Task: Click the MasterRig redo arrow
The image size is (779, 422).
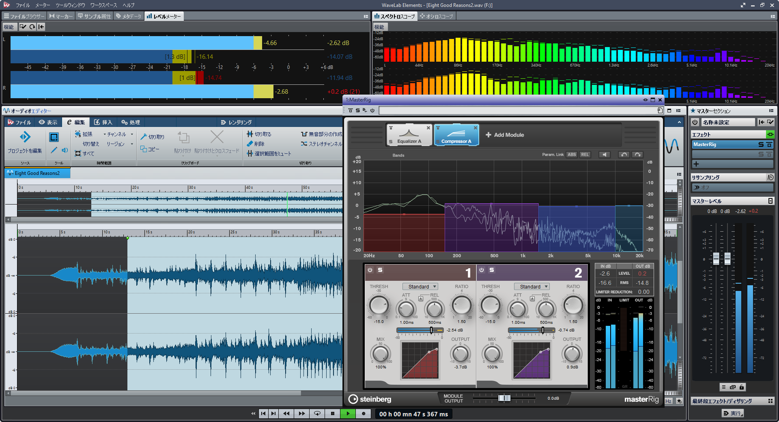Action: coord(637,155)
